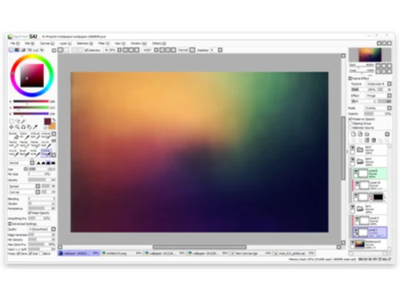Viewport: 400px width, 300px height.
Task: Adjust the layer Opacity slider
Action: [378, 114]
